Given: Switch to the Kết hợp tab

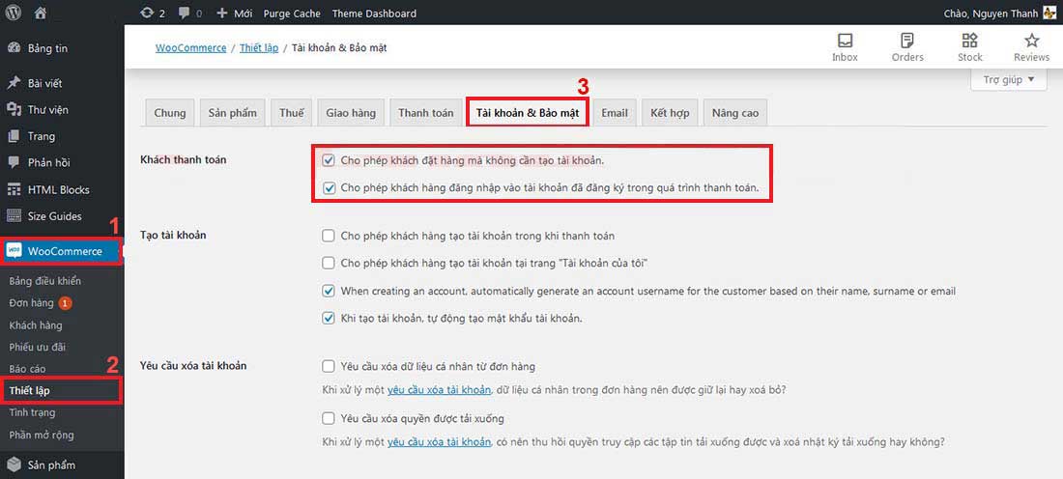Looking at the screenshot, I should tap(670, 113).
